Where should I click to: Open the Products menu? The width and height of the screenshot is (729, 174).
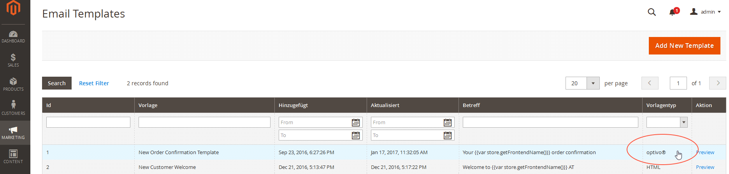[13, 84]
